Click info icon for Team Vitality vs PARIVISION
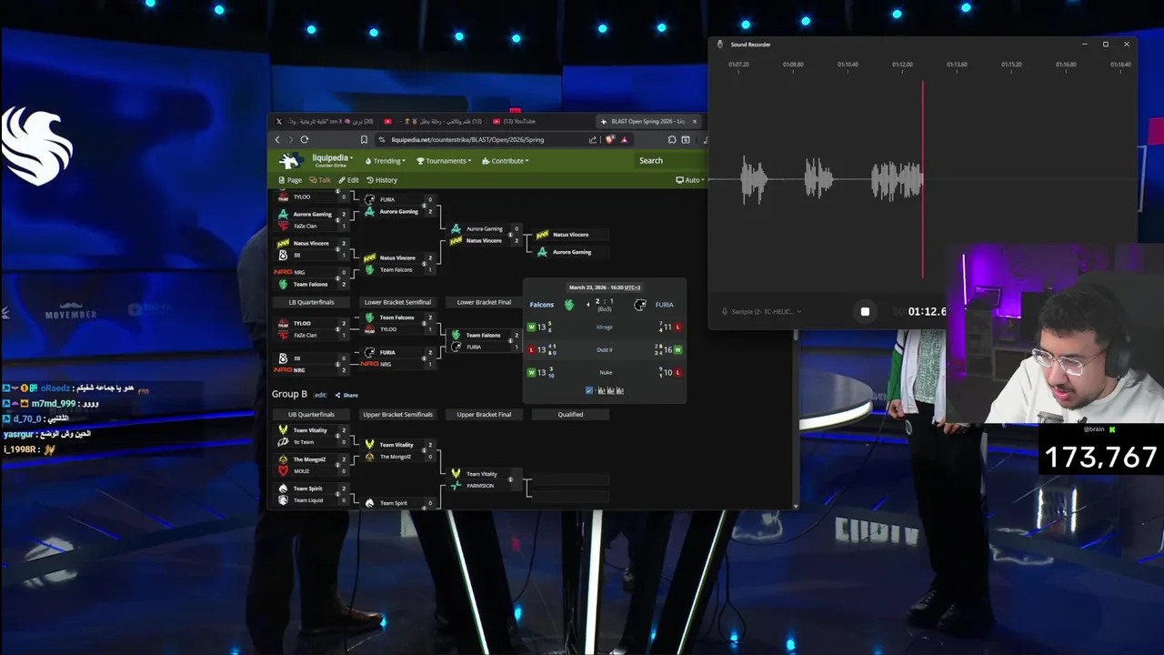 (x=510, y=479)
